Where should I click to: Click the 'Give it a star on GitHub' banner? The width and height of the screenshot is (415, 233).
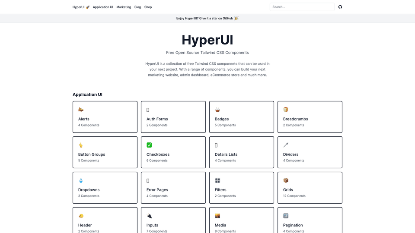(207, 18)
